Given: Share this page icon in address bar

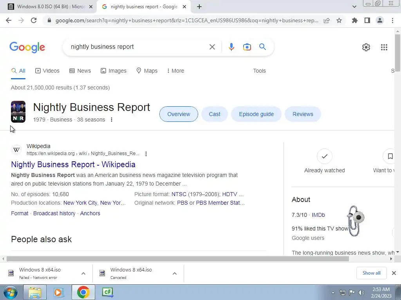Looking at the screenshot, I should tap(327, 20).
